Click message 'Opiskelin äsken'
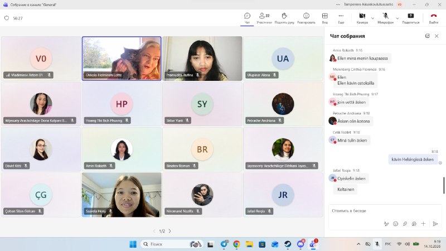446x251 pixels. [x=351, y=178]
